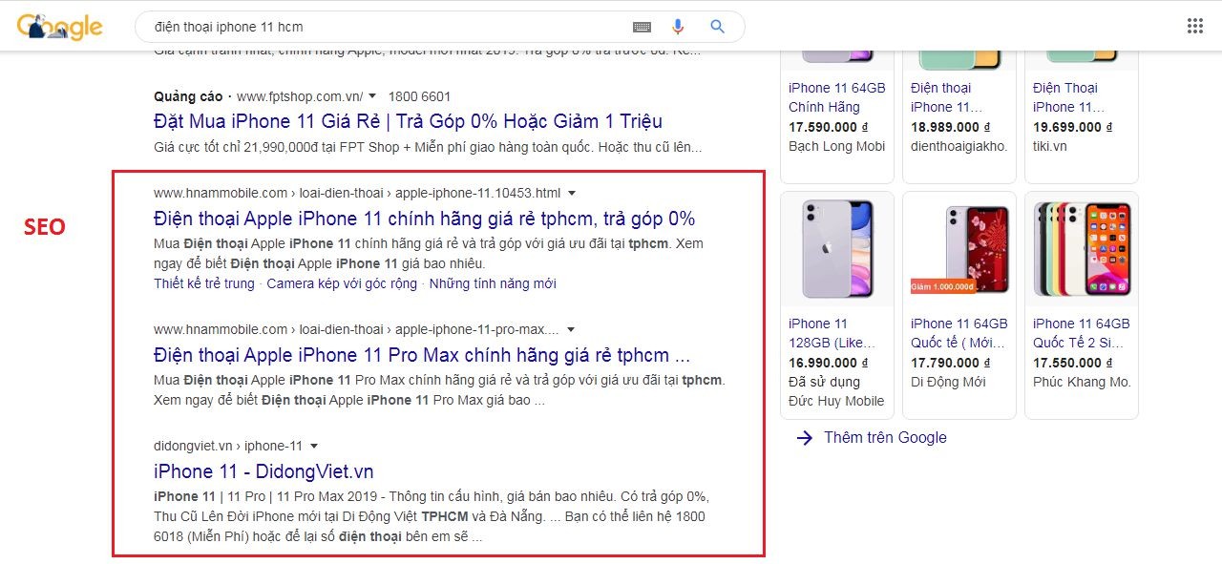Expand dropdown arrow after apple-iphone-11-pro-max URL
Image resolution: width=1222 pixels, height=564 pixels.
point(571,329)
